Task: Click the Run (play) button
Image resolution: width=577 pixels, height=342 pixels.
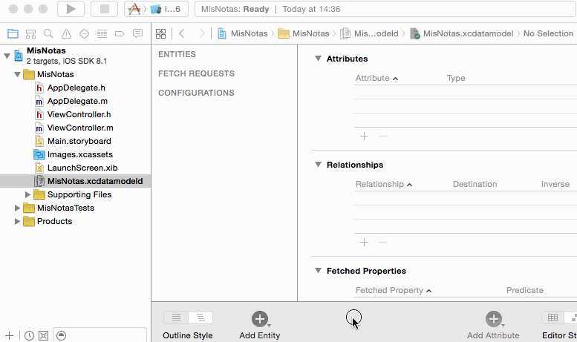Action: pyautogui.click(x=71, y=9)
